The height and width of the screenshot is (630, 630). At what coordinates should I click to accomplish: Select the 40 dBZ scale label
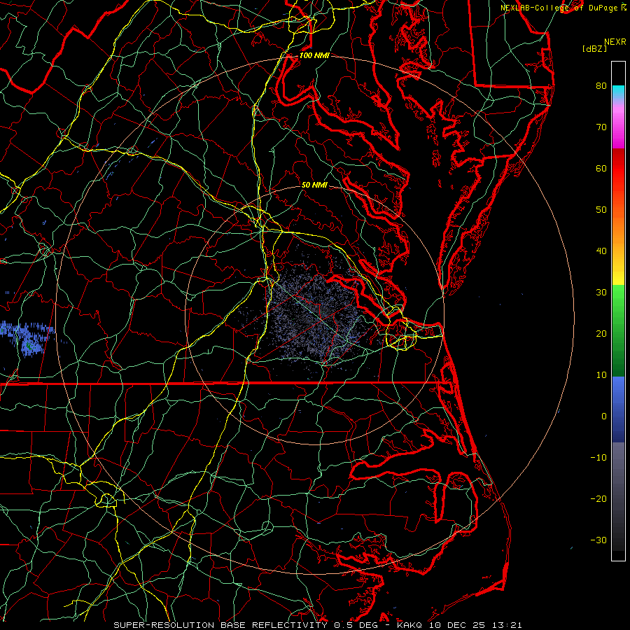[x=601, y=251]
